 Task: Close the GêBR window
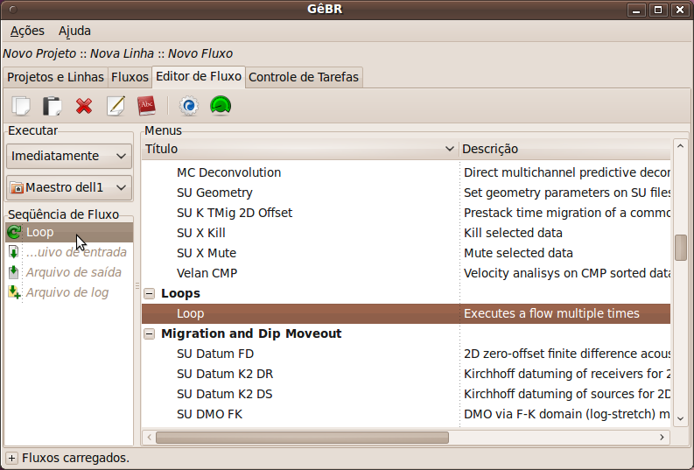(680, 10)
